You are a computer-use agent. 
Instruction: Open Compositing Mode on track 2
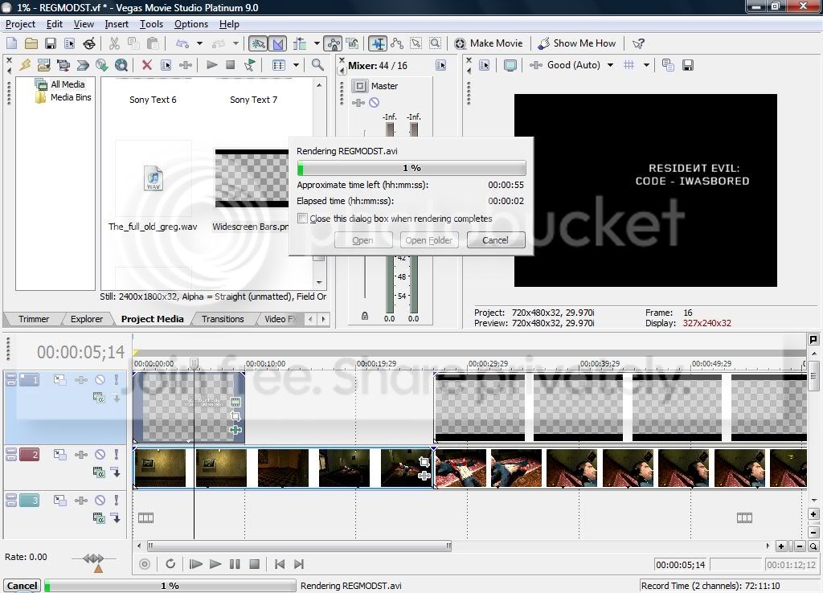(99, 472)
